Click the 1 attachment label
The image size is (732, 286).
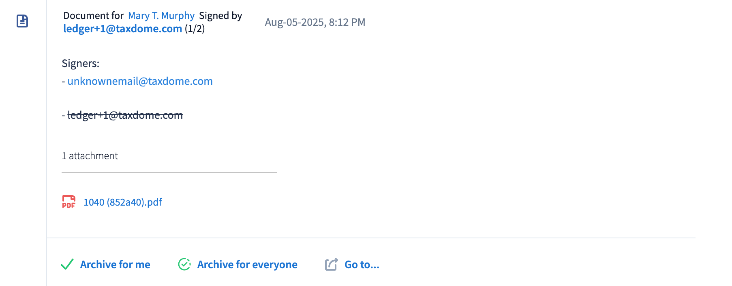click(90, 156)
